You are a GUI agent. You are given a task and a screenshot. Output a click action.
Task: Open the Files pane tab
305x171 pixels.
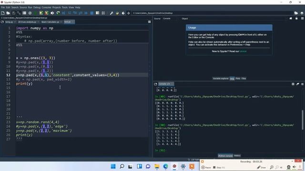244,78
